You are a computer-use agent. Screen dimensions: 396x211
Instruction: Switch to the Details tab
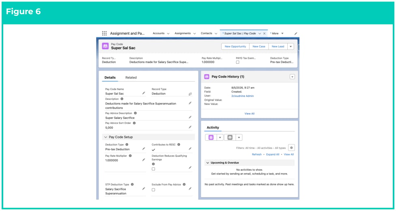(x=110, y=78)
